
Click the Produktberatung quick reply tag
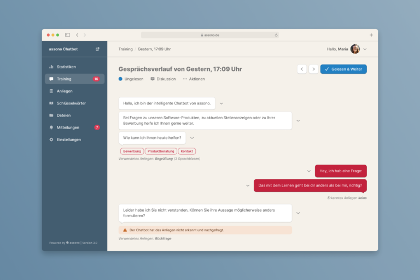(161, 151)
